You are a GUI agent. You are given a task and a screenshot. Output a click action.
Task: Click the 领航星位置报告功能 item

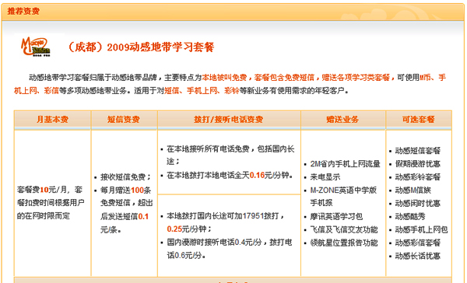click(344, 243)
